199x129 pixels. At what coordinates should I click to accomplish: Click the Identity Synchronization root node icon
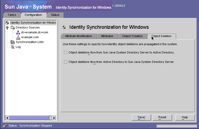pyautogui.click(x=7, y=23)
